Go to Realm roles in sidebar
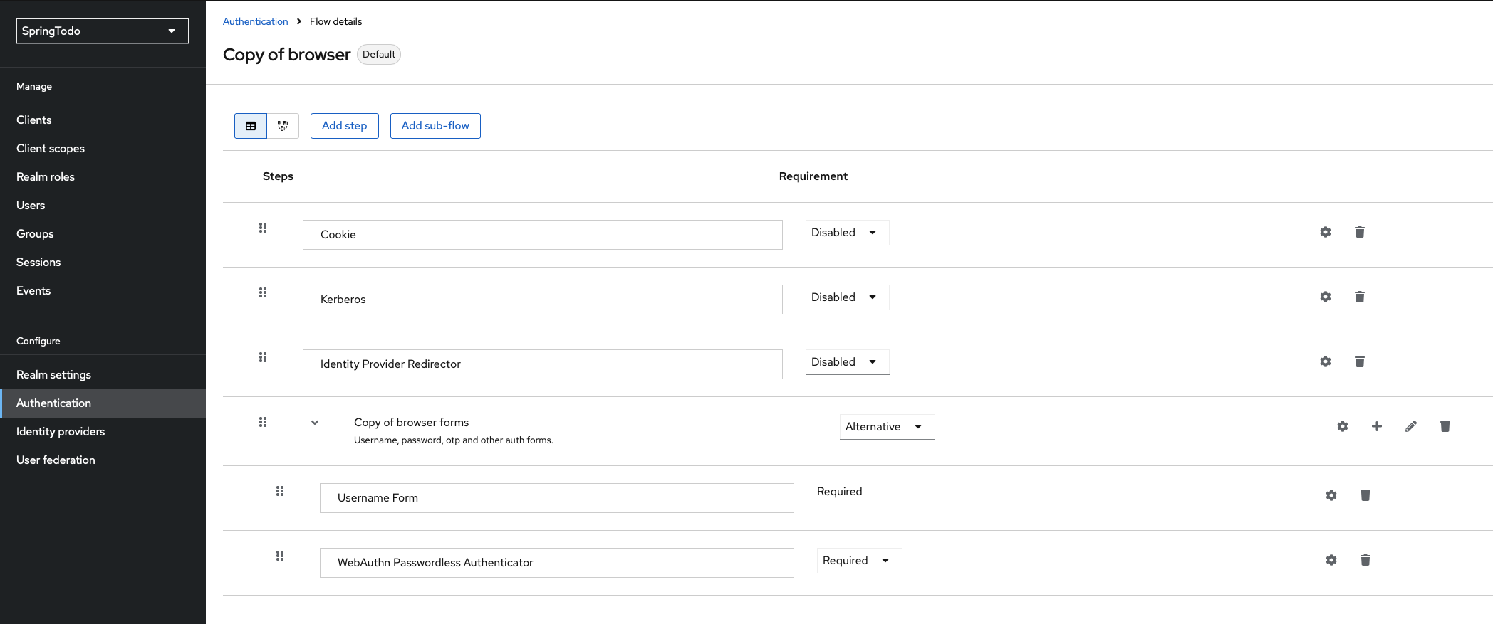Viewport: 1493px width, 624px height. tap(103, 176)
